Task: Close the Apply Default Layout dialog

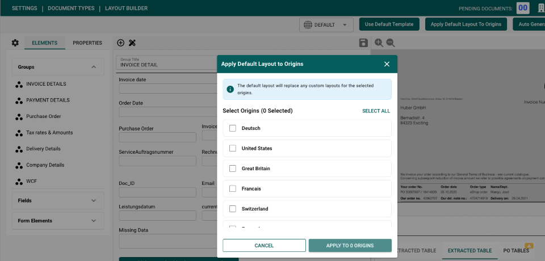Action: [387, 64]
